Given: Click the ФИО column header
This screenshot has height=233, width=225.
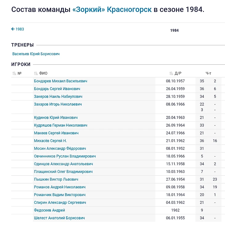Looking at the screenshot, I should 43,73.
